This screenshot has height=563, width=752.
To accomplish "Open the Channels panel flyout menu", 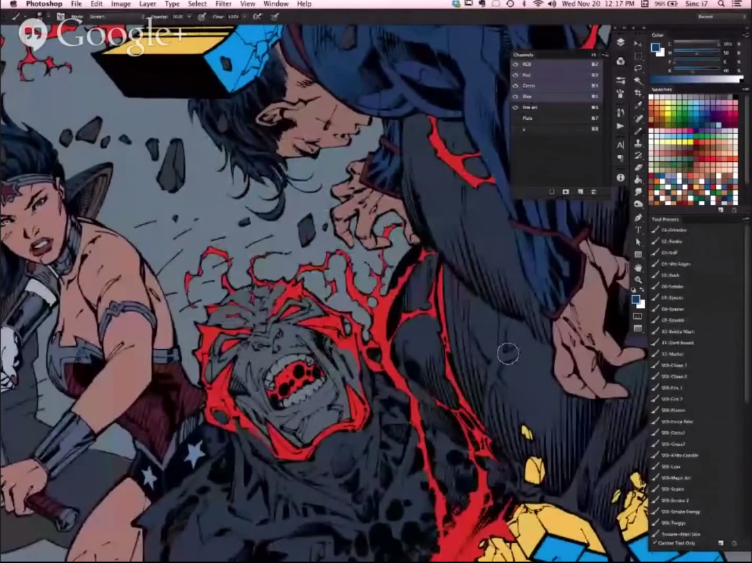I will [605, 55].
